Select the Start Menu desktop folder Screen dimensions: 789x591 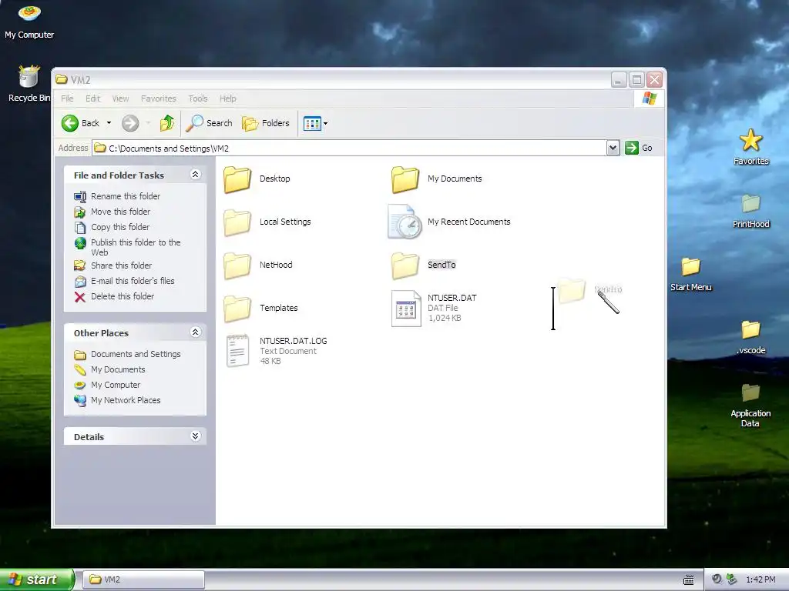[691, 267]
